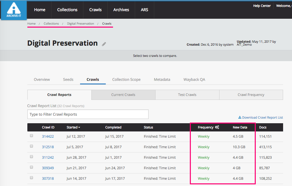
Task: Sort by the Started column arrow
Action: (79, 128)
